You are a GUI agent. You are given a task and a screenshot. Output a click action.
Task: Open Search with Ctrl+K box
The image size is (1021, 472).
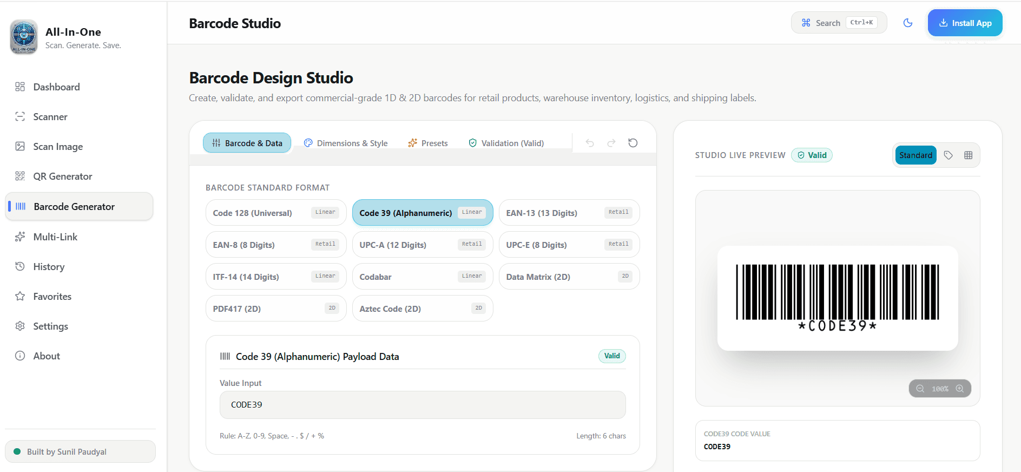pyautogui.click(x=839, y=23)
